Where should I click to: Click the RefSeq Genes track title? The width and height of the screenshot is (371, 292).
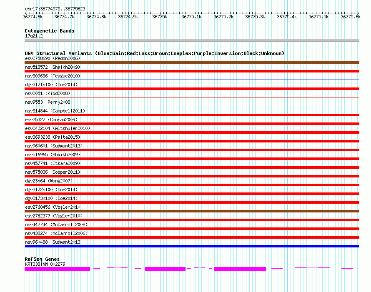42,259
